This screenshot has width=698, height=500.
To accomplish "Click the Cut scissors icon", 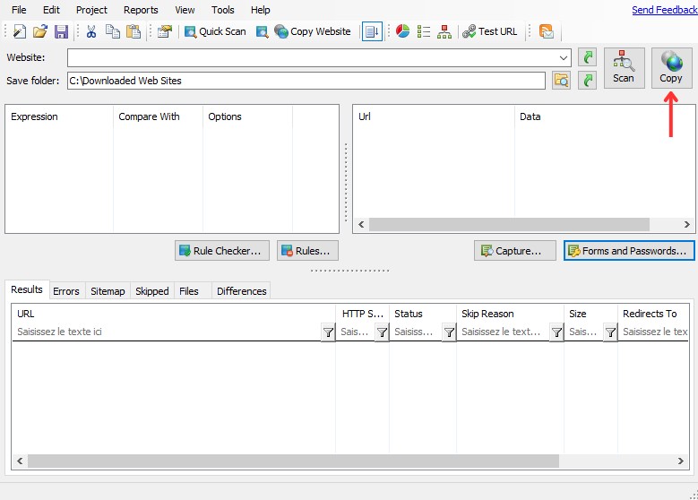I will 91,31.
